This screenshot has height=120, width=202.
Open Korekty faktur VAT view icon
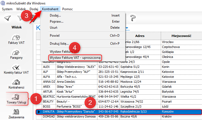(x=16, y=69)
